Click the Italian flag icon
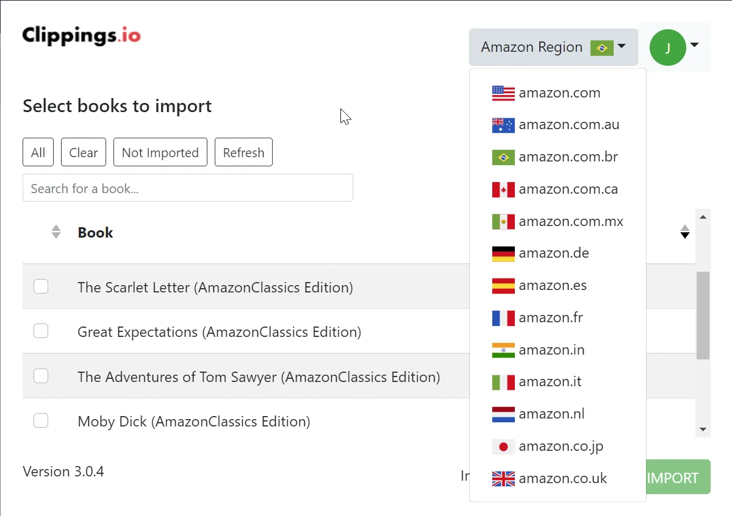The image size is (732, 516). tap(503, 382)
